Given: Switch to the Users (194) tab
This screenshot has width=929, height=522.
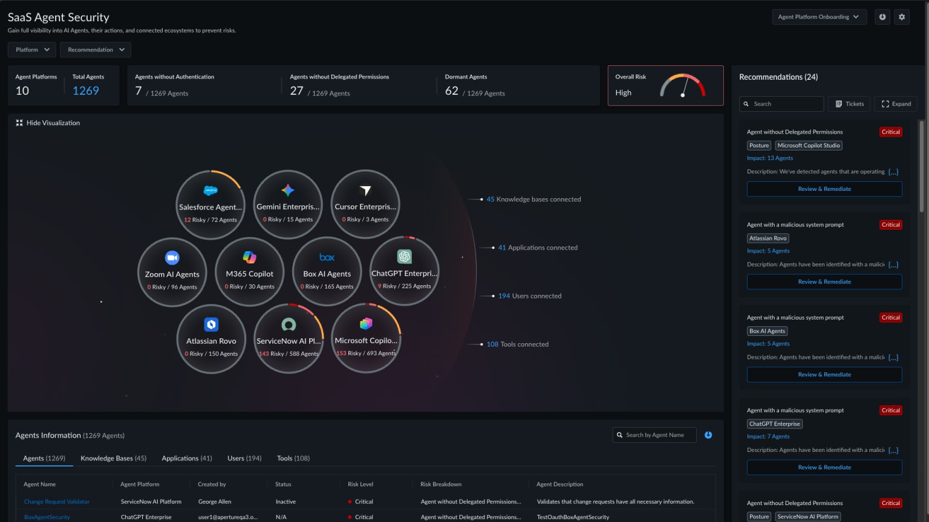Looking at the screenshot, I should 244,458.
